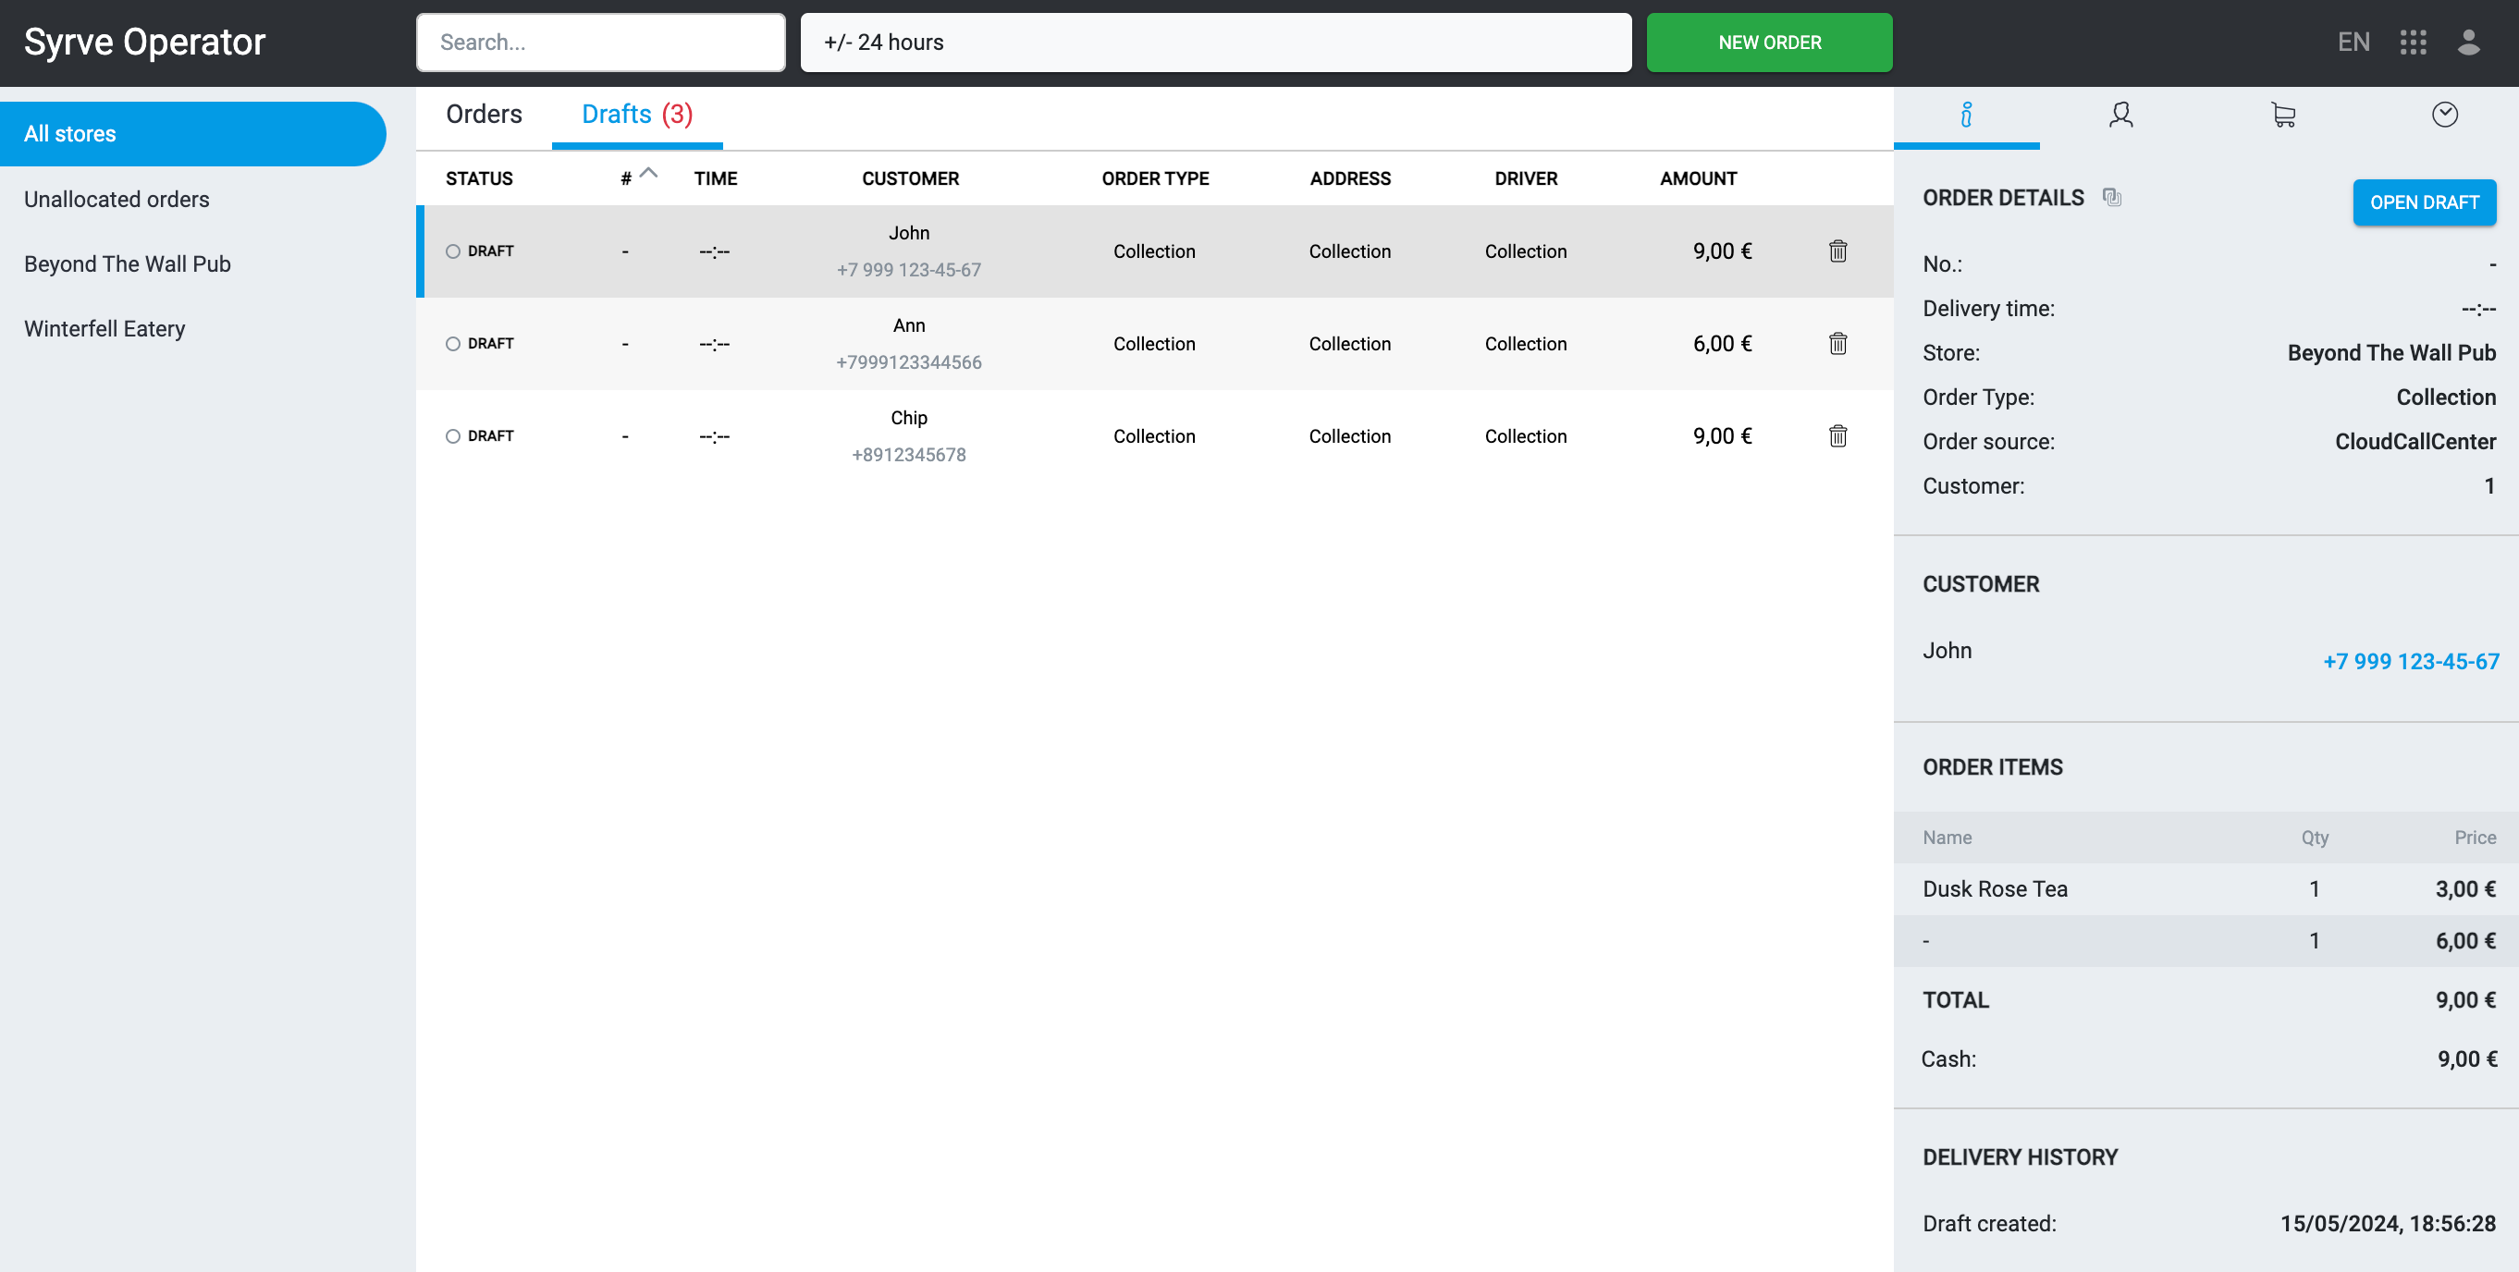Image resolution: width=2519 pixels, height=1272 pixels.
Task: Open the apps grid menu icon
Action: pyautogui.click(x=2413, y=42)
